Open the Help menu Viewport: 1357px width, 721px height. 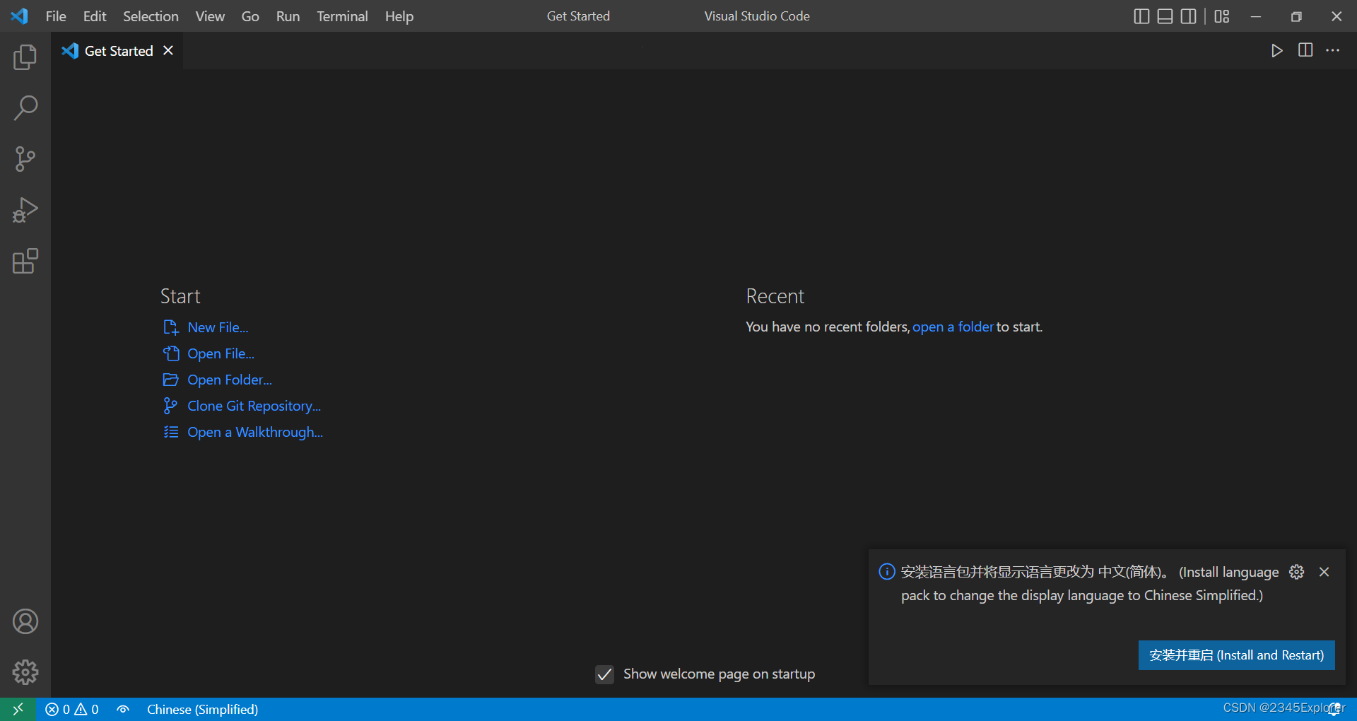pyautogui.click(x=399, y=16)
